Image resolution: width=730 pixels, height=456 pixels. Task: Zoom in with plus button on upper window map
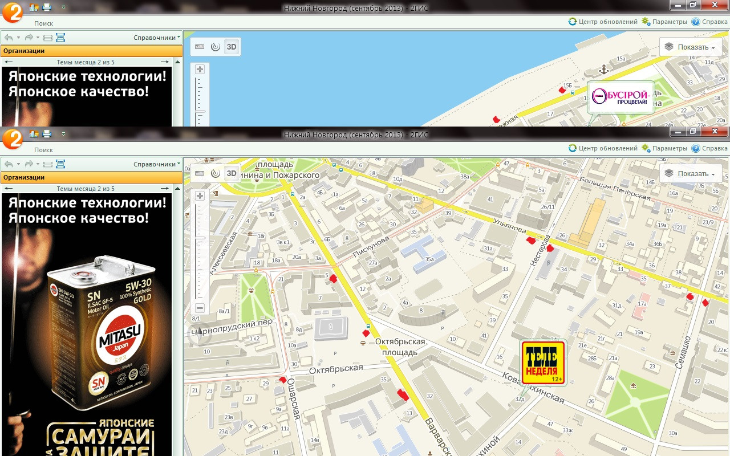(x=200, y=69)
